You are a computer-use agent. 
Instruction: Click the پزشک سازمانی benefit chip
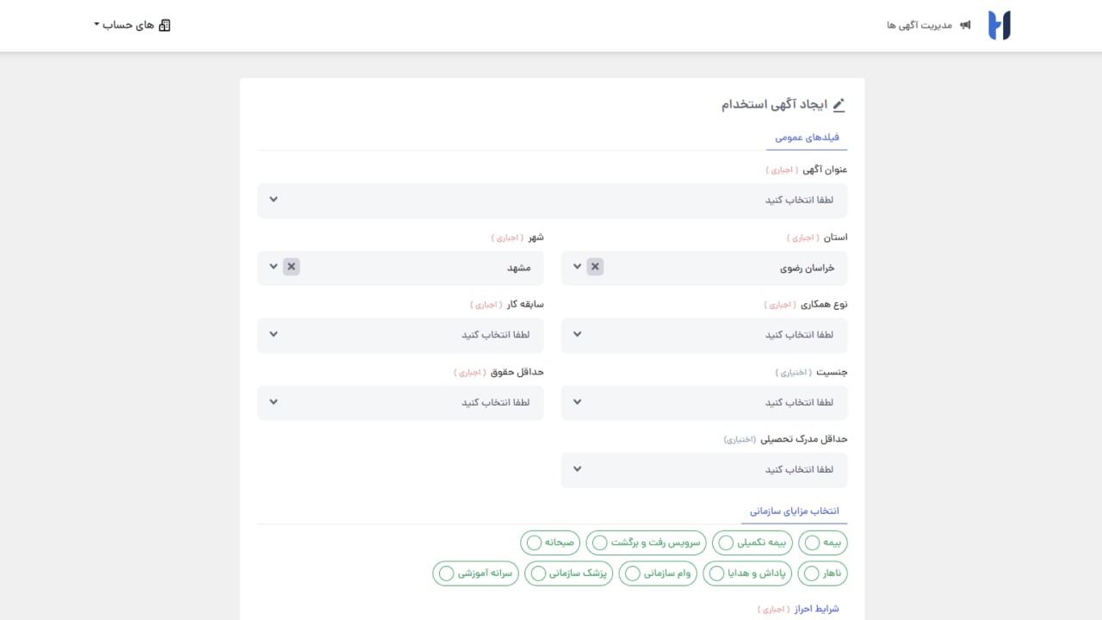pyautogui.click(x=568, y=573)
